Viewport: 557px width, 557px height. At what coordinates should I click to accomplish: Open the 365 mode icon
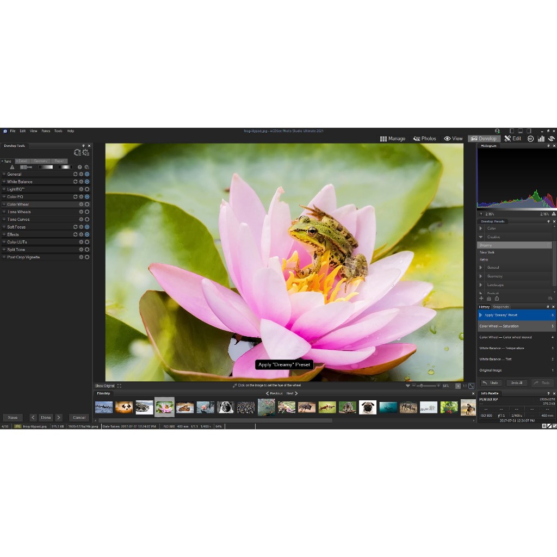pos(530,139)
